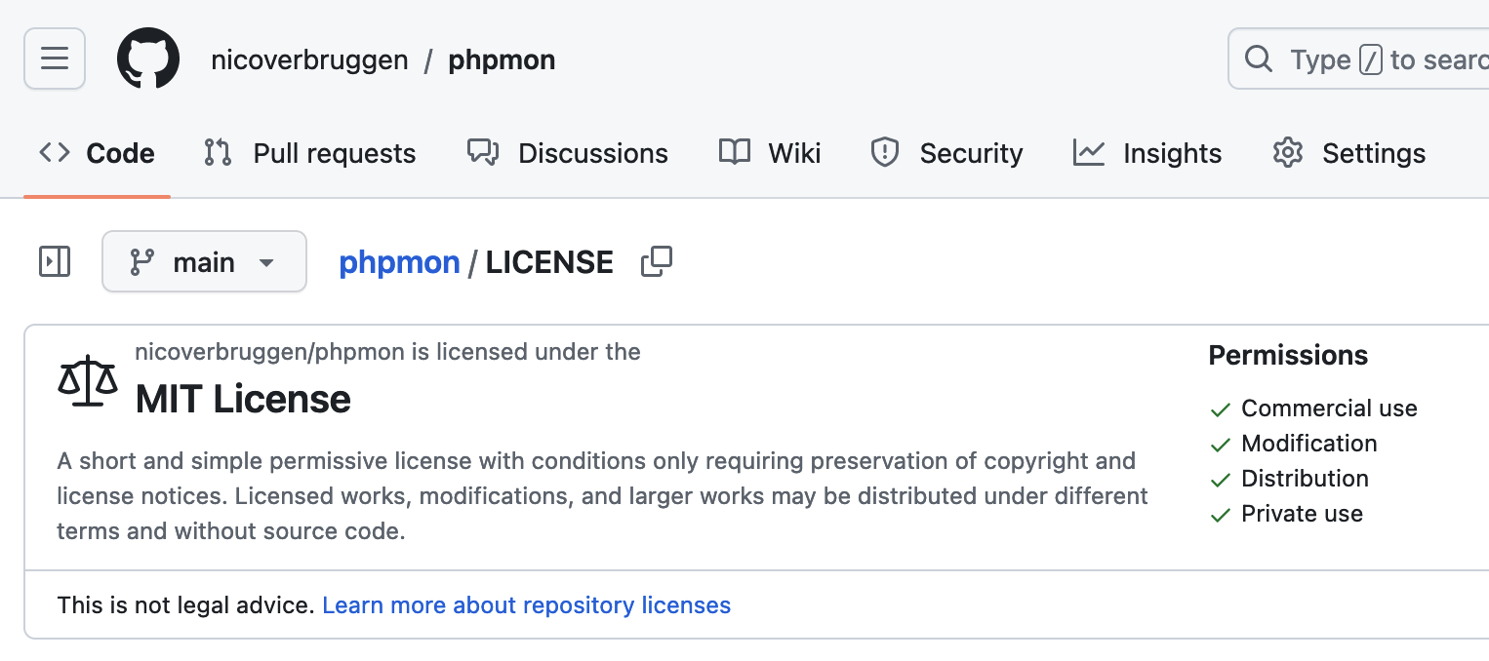Expand the main branch dropdown
The width and height of the screenshot is (1489, 661).
pyautogui.click(x=204, y=261)
